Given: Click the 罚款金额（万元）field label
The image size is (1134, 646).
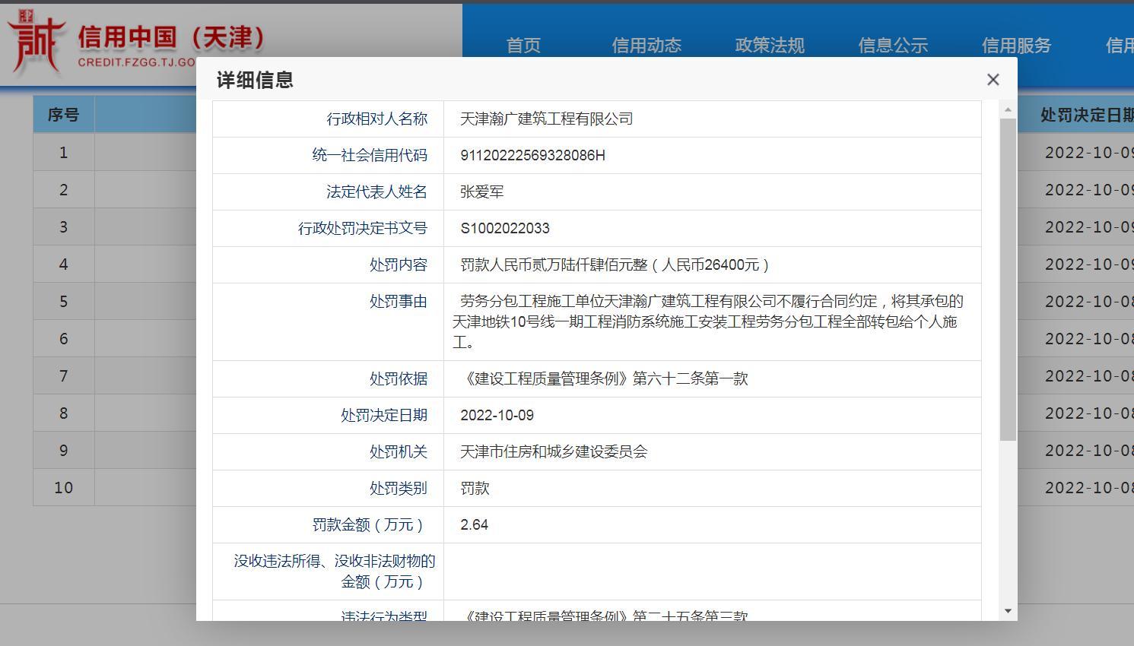Looking at the screenshot, I should click(x=370, y=524).
